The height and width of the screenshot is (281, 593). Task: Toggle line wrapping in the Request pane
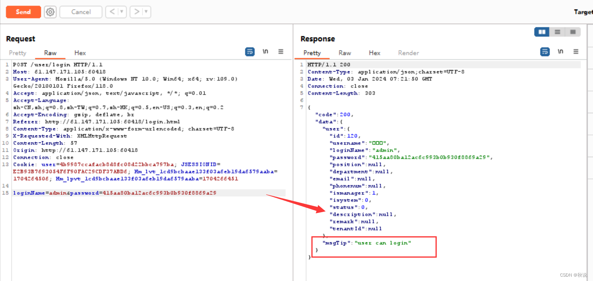pyautogui.click(x=250, y=51)
